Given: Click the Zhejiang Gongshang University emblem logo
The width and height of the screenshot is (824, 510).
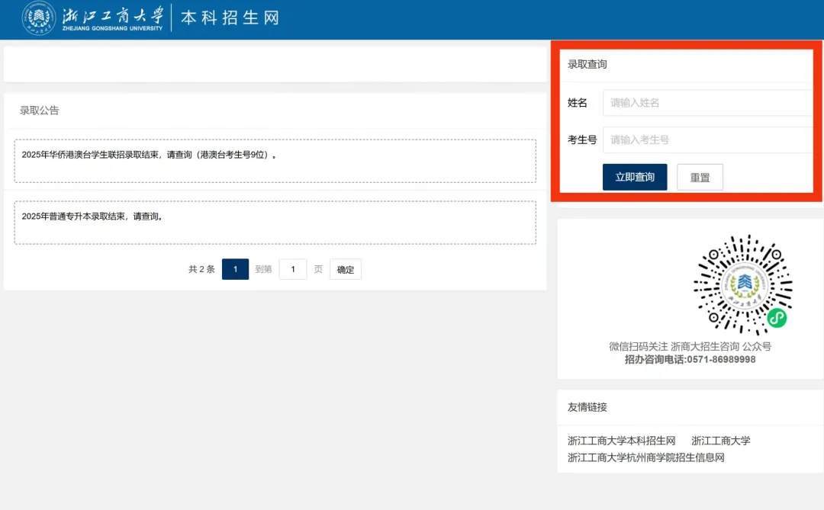Looking at the screenshot, I should pyautogui.click(x=38, y=18).
